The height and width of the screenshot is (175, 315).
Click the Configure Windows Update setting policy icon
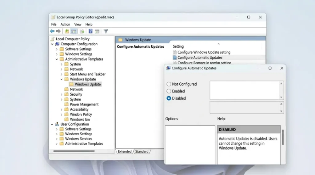tap(175, 52)
